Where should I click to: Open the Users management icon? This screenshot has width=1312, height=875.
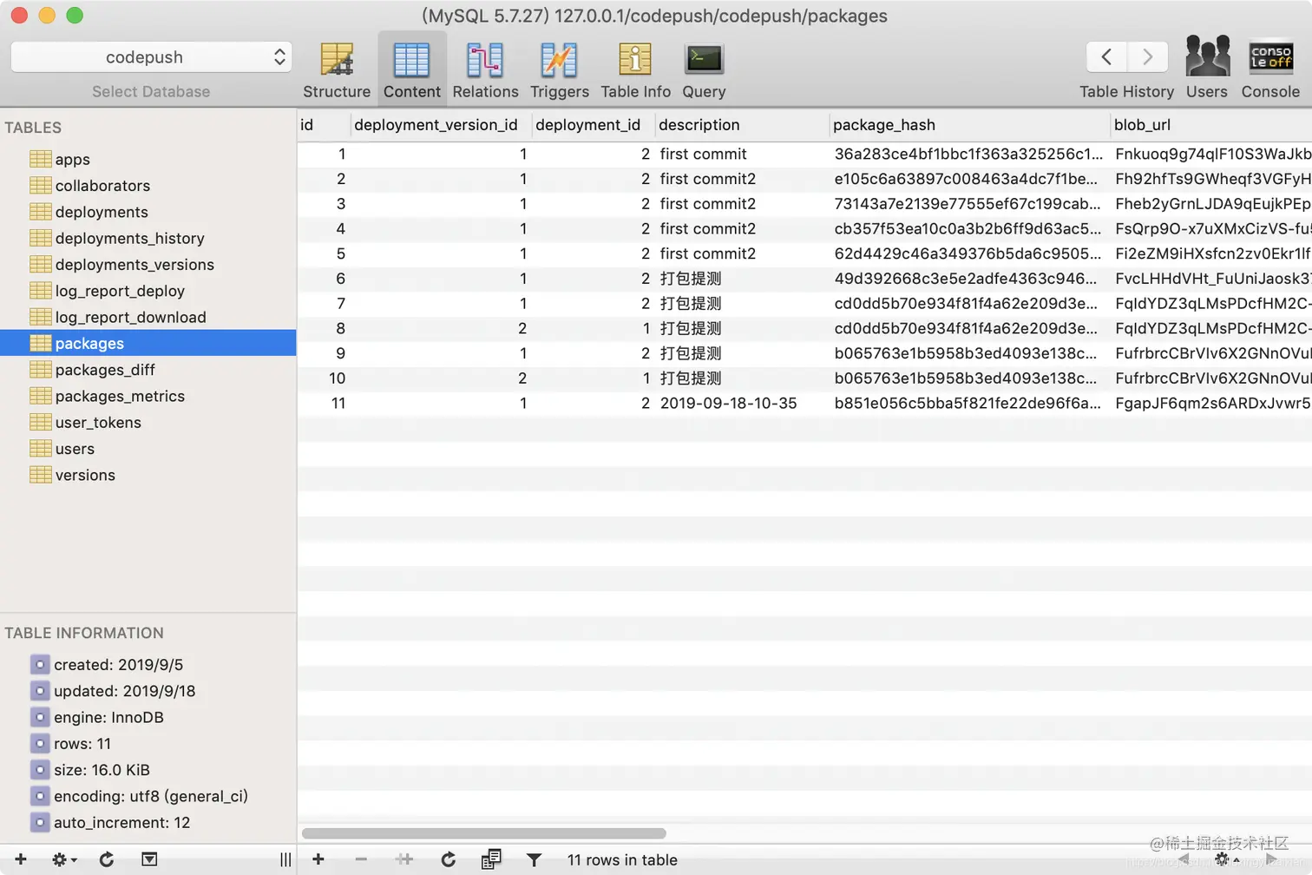click(1207, 68)
